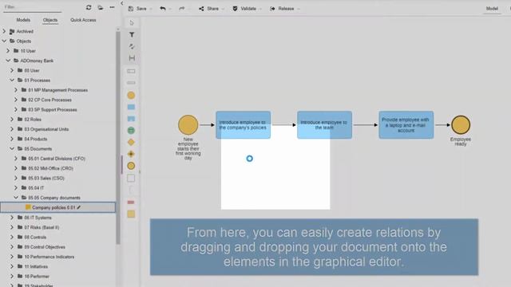Select the 'Introduce employee to the company's policies' task
Screen dimensions: 511x287
(x=243, y=125)
